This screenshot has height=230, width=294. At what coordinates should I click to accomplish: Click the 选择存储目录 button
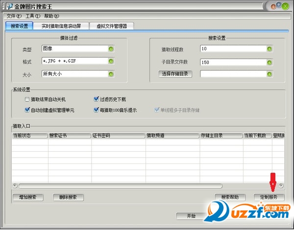click(x=175, y=74)
